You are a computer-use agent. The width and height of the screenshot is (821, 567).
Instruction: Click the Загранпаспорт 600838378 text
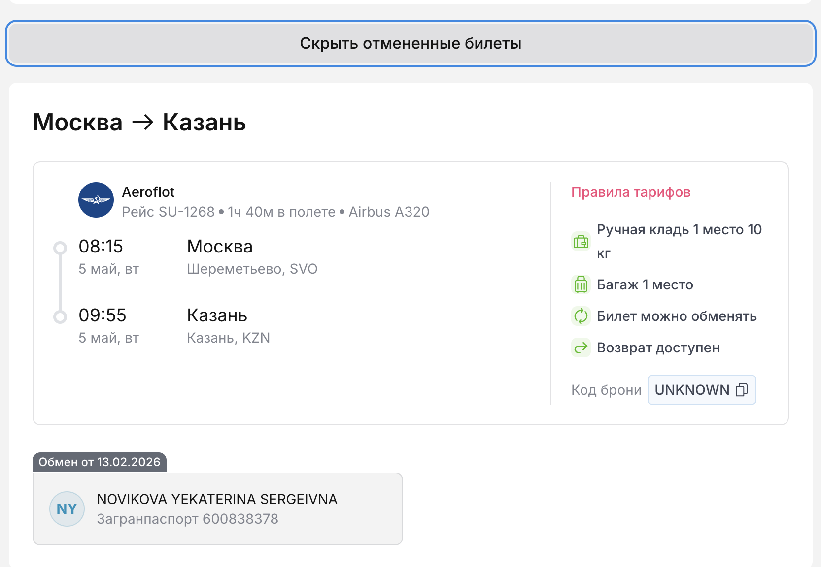pyautogui.click(x=188, y=519)
